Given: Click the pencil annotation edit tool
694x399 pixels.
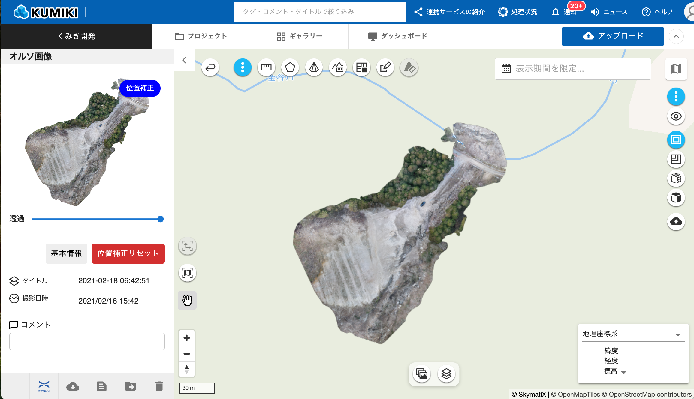Looking at the screenshot, I should 385,67.
